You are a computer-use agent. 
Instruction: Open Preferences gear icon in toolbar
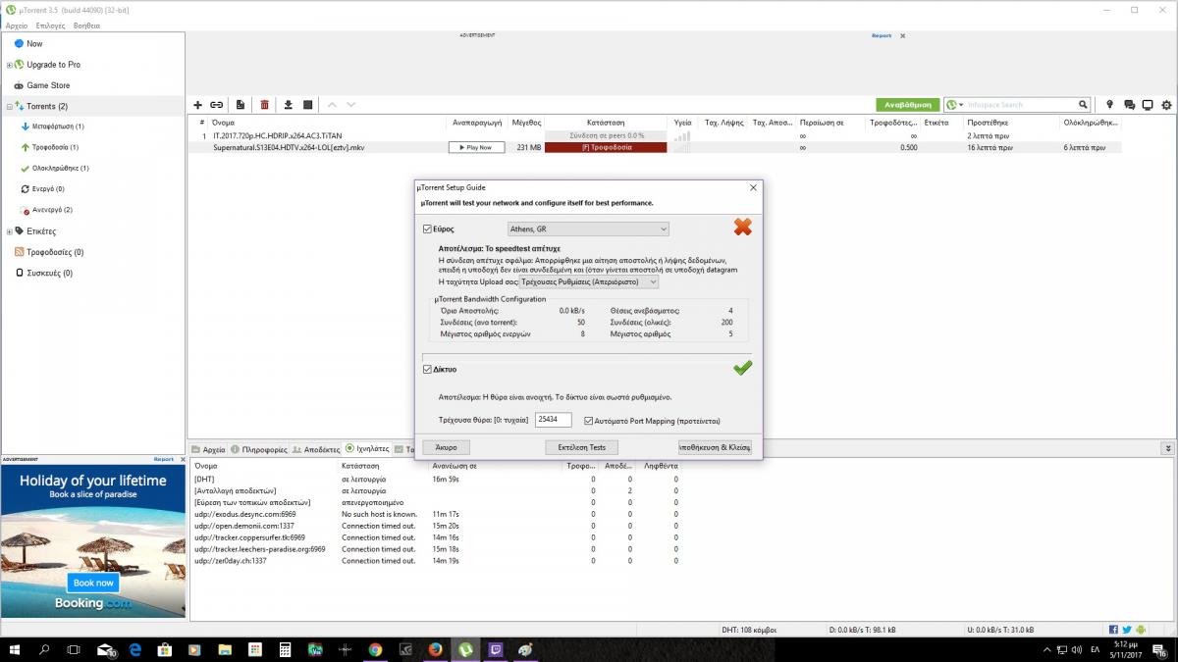pyautogui.click(x=1166, y=105)
